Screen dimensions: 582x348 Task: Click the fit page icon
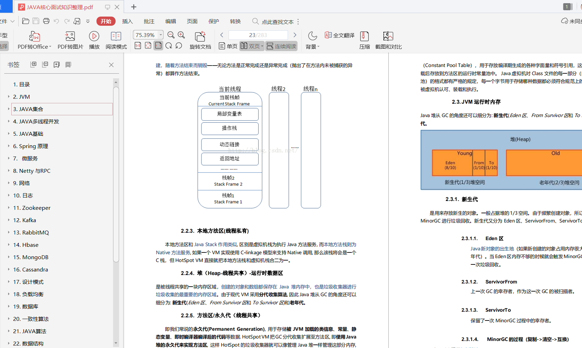pyautogui.click(x=148, y=45)
